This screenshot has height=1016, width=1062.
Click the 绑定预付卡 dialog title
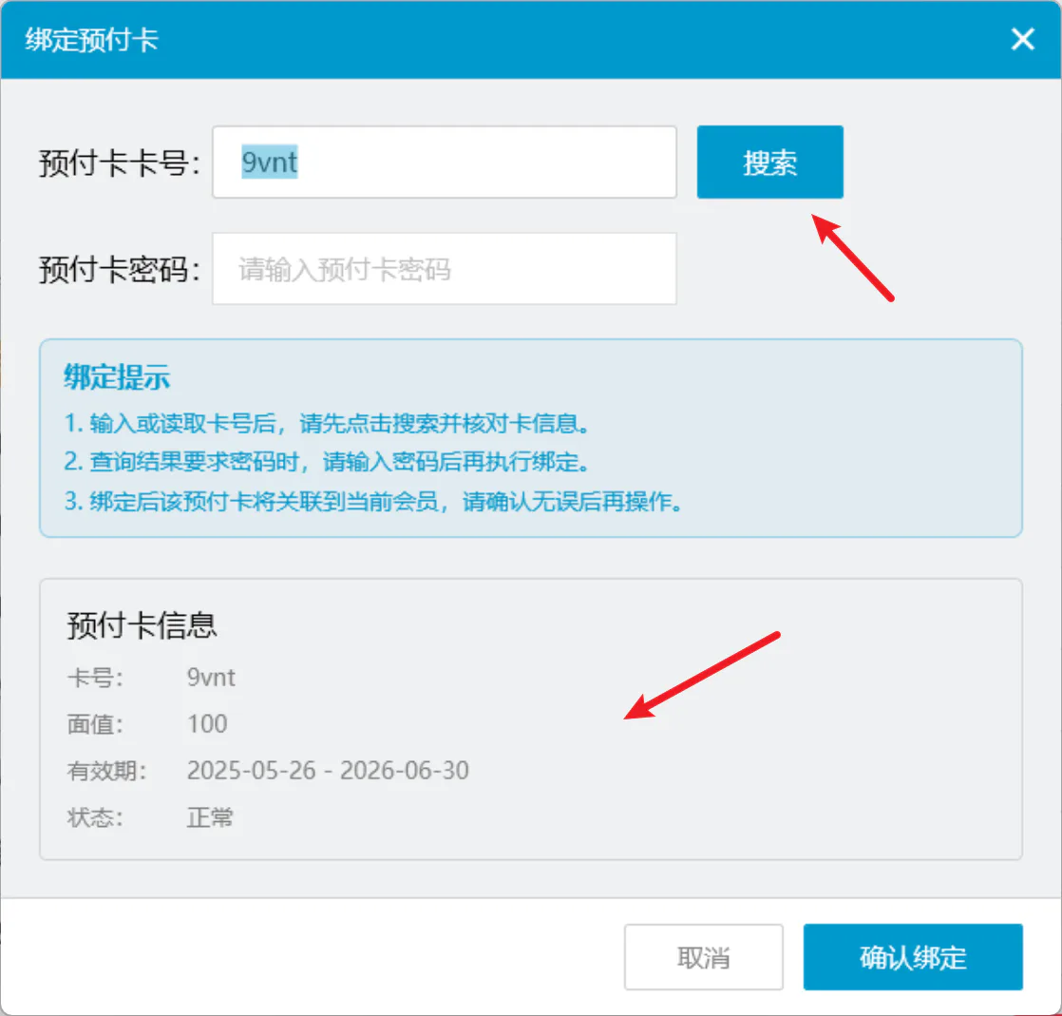91,40
